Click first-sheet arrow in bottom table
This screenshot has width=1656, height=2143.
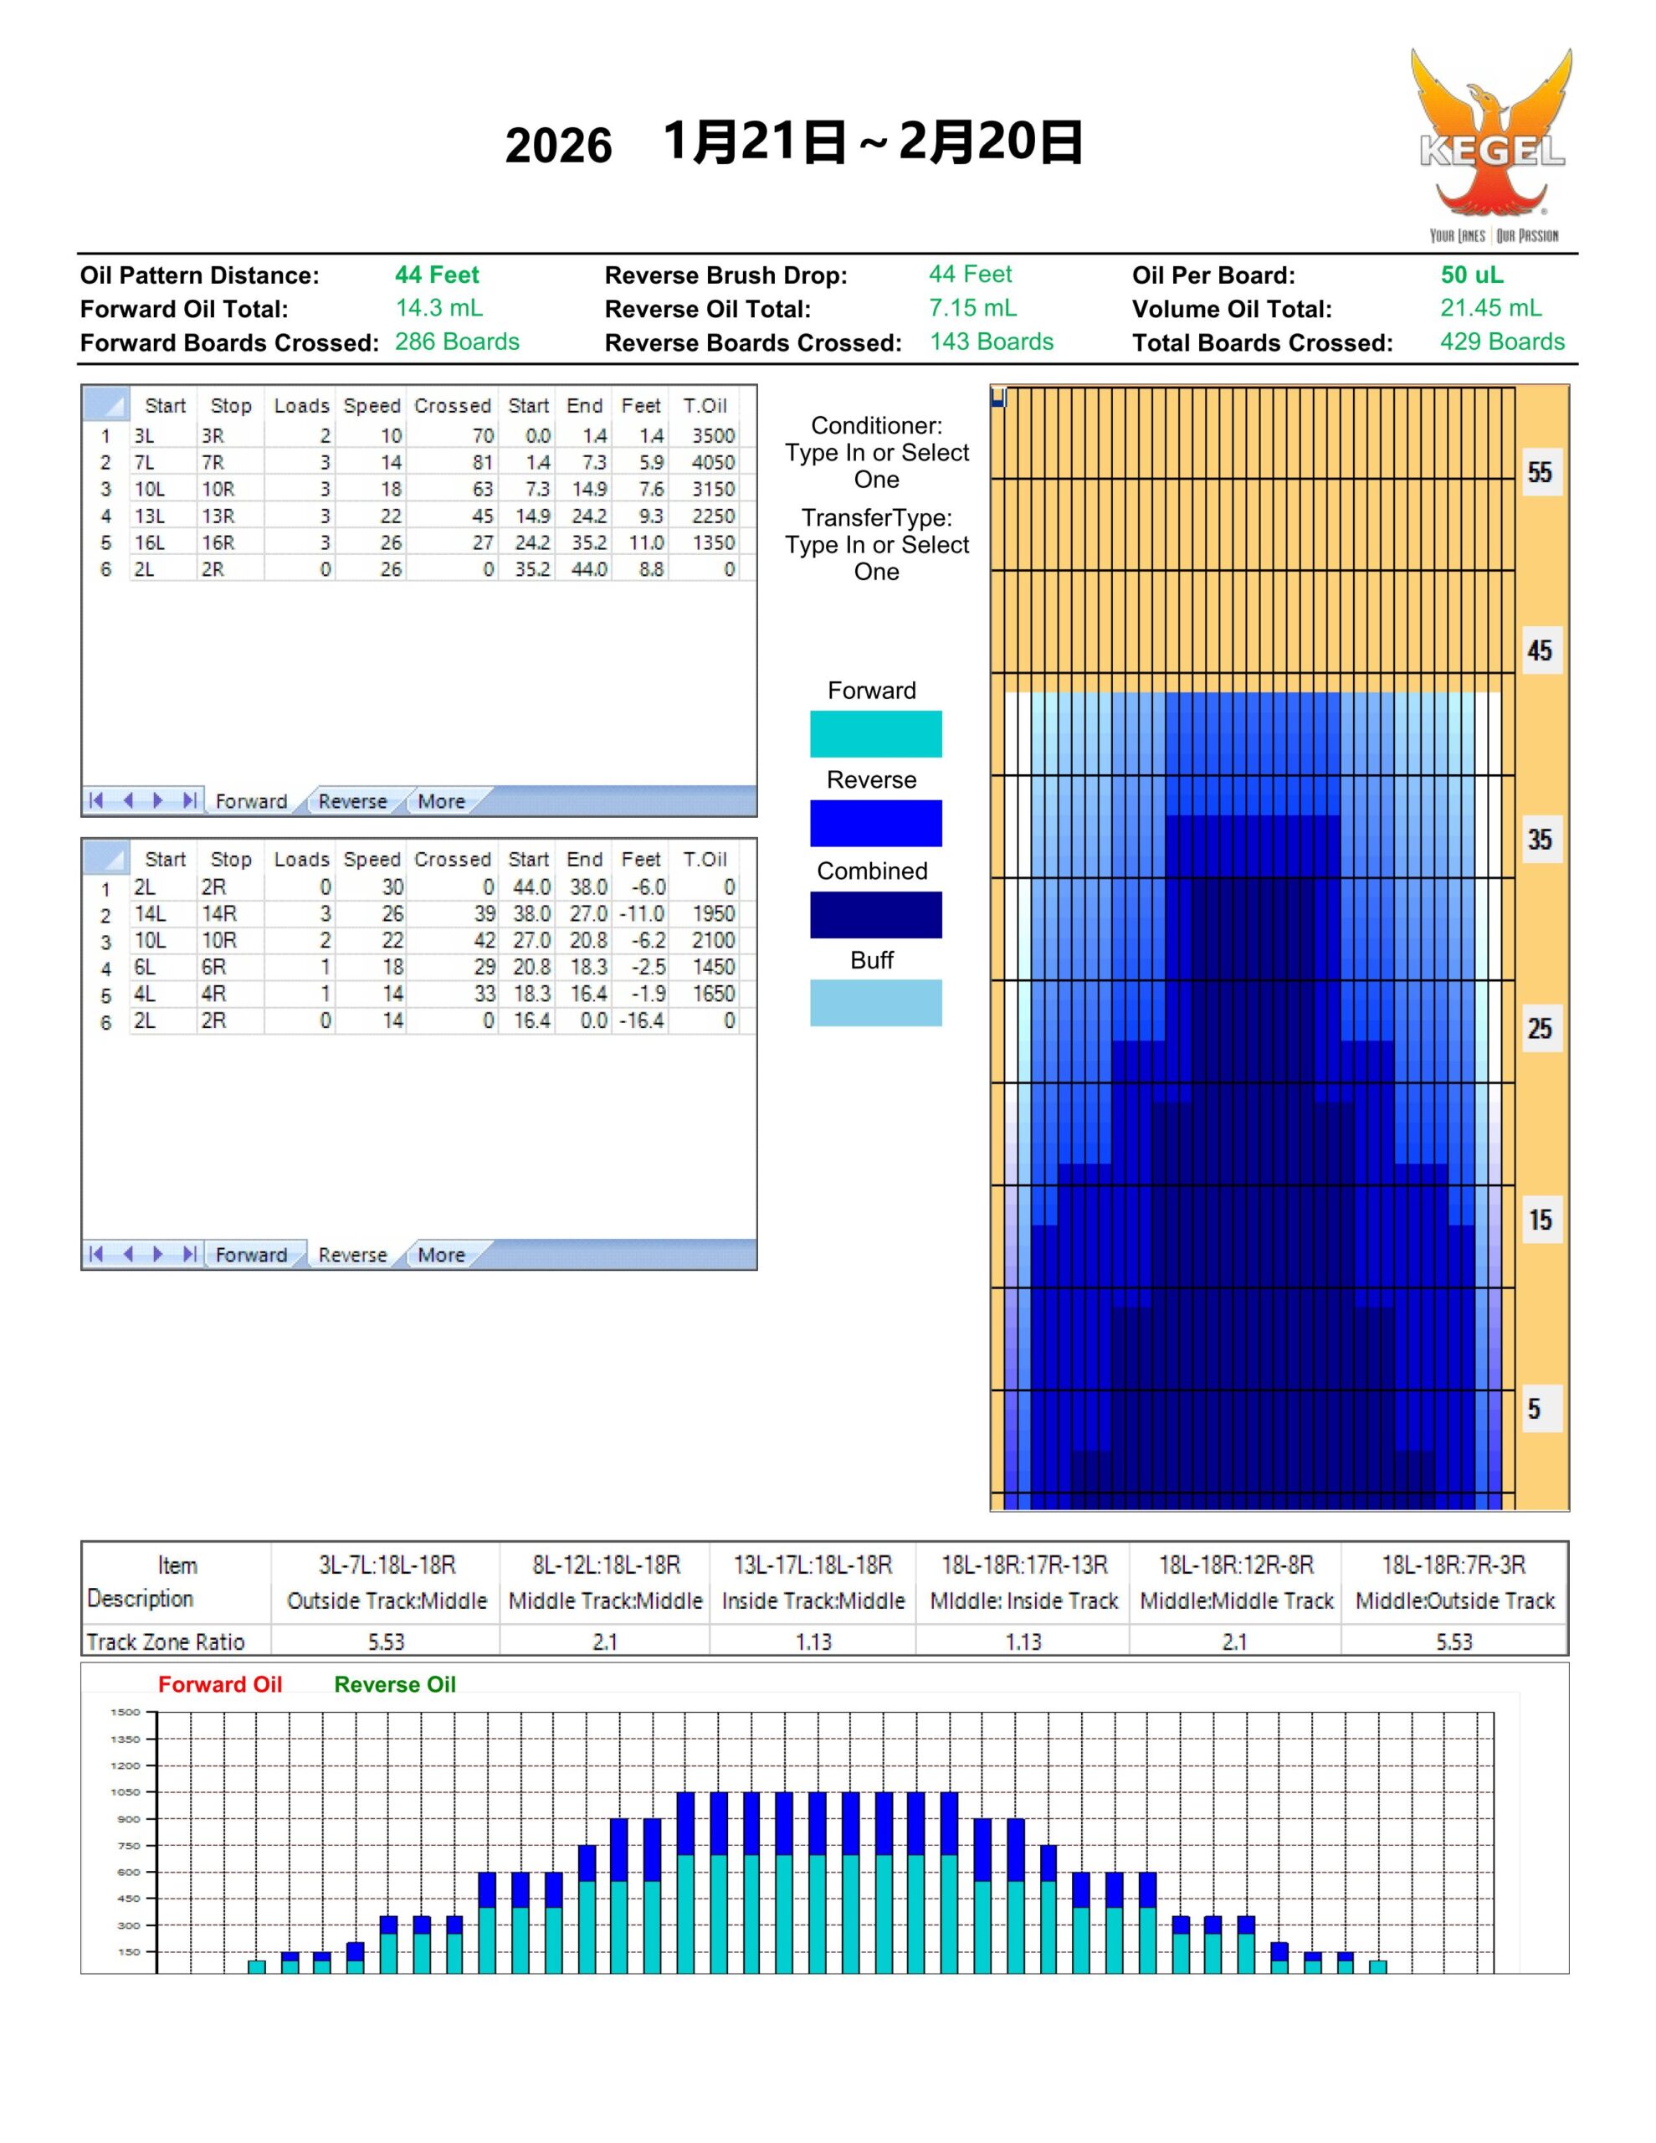[95, 1254]
